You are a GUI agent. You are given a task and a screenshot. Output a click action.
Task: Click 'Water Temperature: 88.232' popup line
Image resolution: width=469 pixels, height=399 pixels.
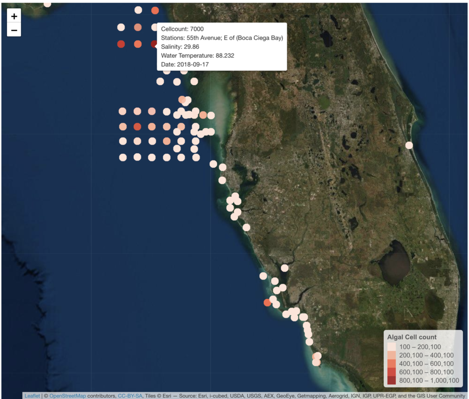197,55
